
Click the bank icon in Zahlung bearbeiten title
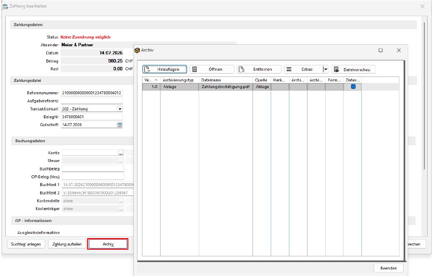coord(5,6)
